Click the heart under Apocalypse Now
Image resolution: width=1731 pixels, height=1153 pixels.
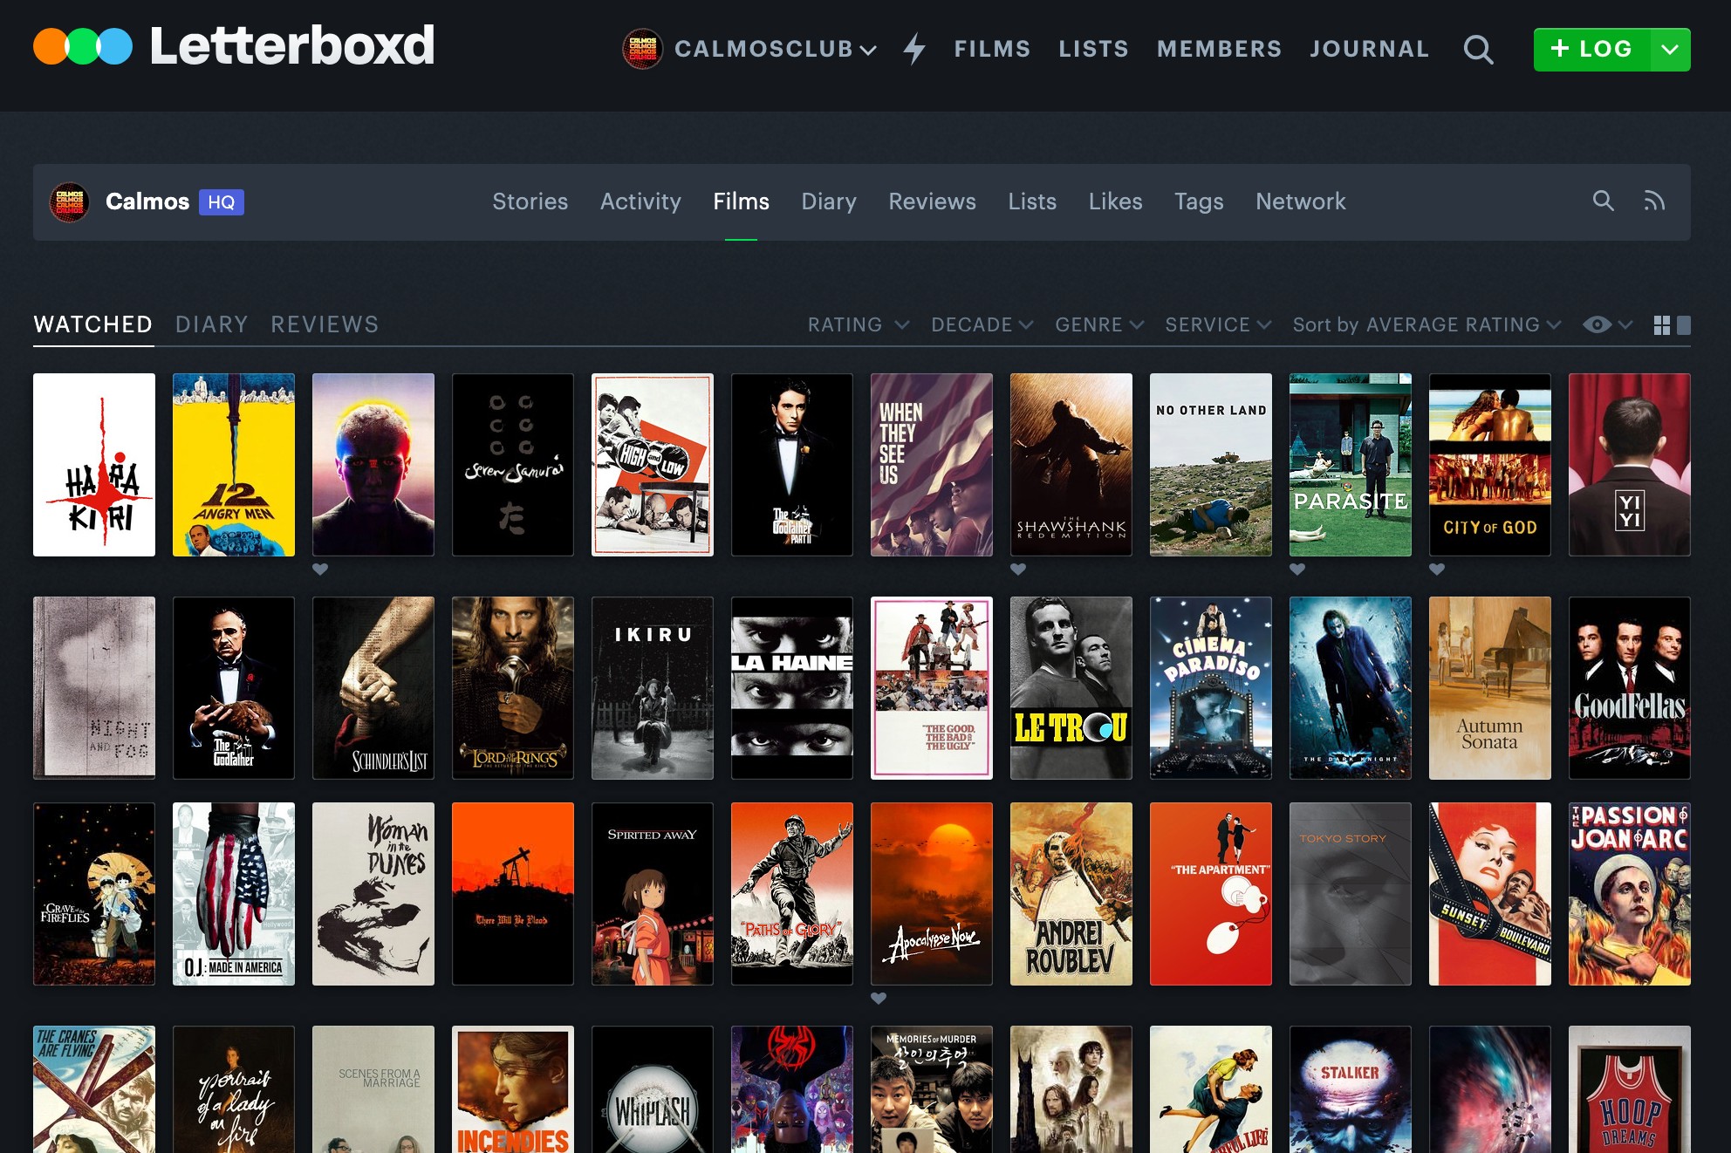click(x=879, y=999)
